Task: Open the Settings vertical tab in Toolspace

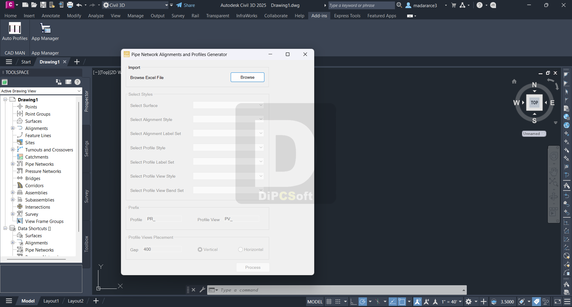Action: [86, 149]
